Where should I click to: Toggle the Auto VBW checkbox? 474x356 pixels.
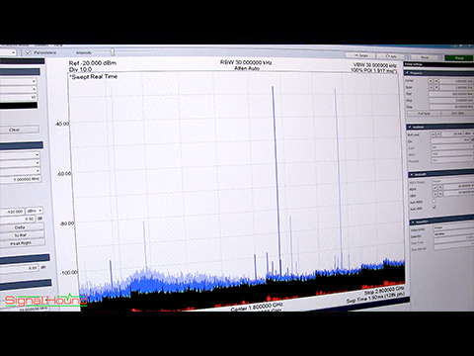click(434, 208)
